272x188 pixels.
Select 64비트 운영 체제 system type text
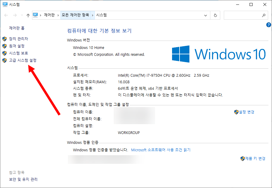click(x=148, y=88)
